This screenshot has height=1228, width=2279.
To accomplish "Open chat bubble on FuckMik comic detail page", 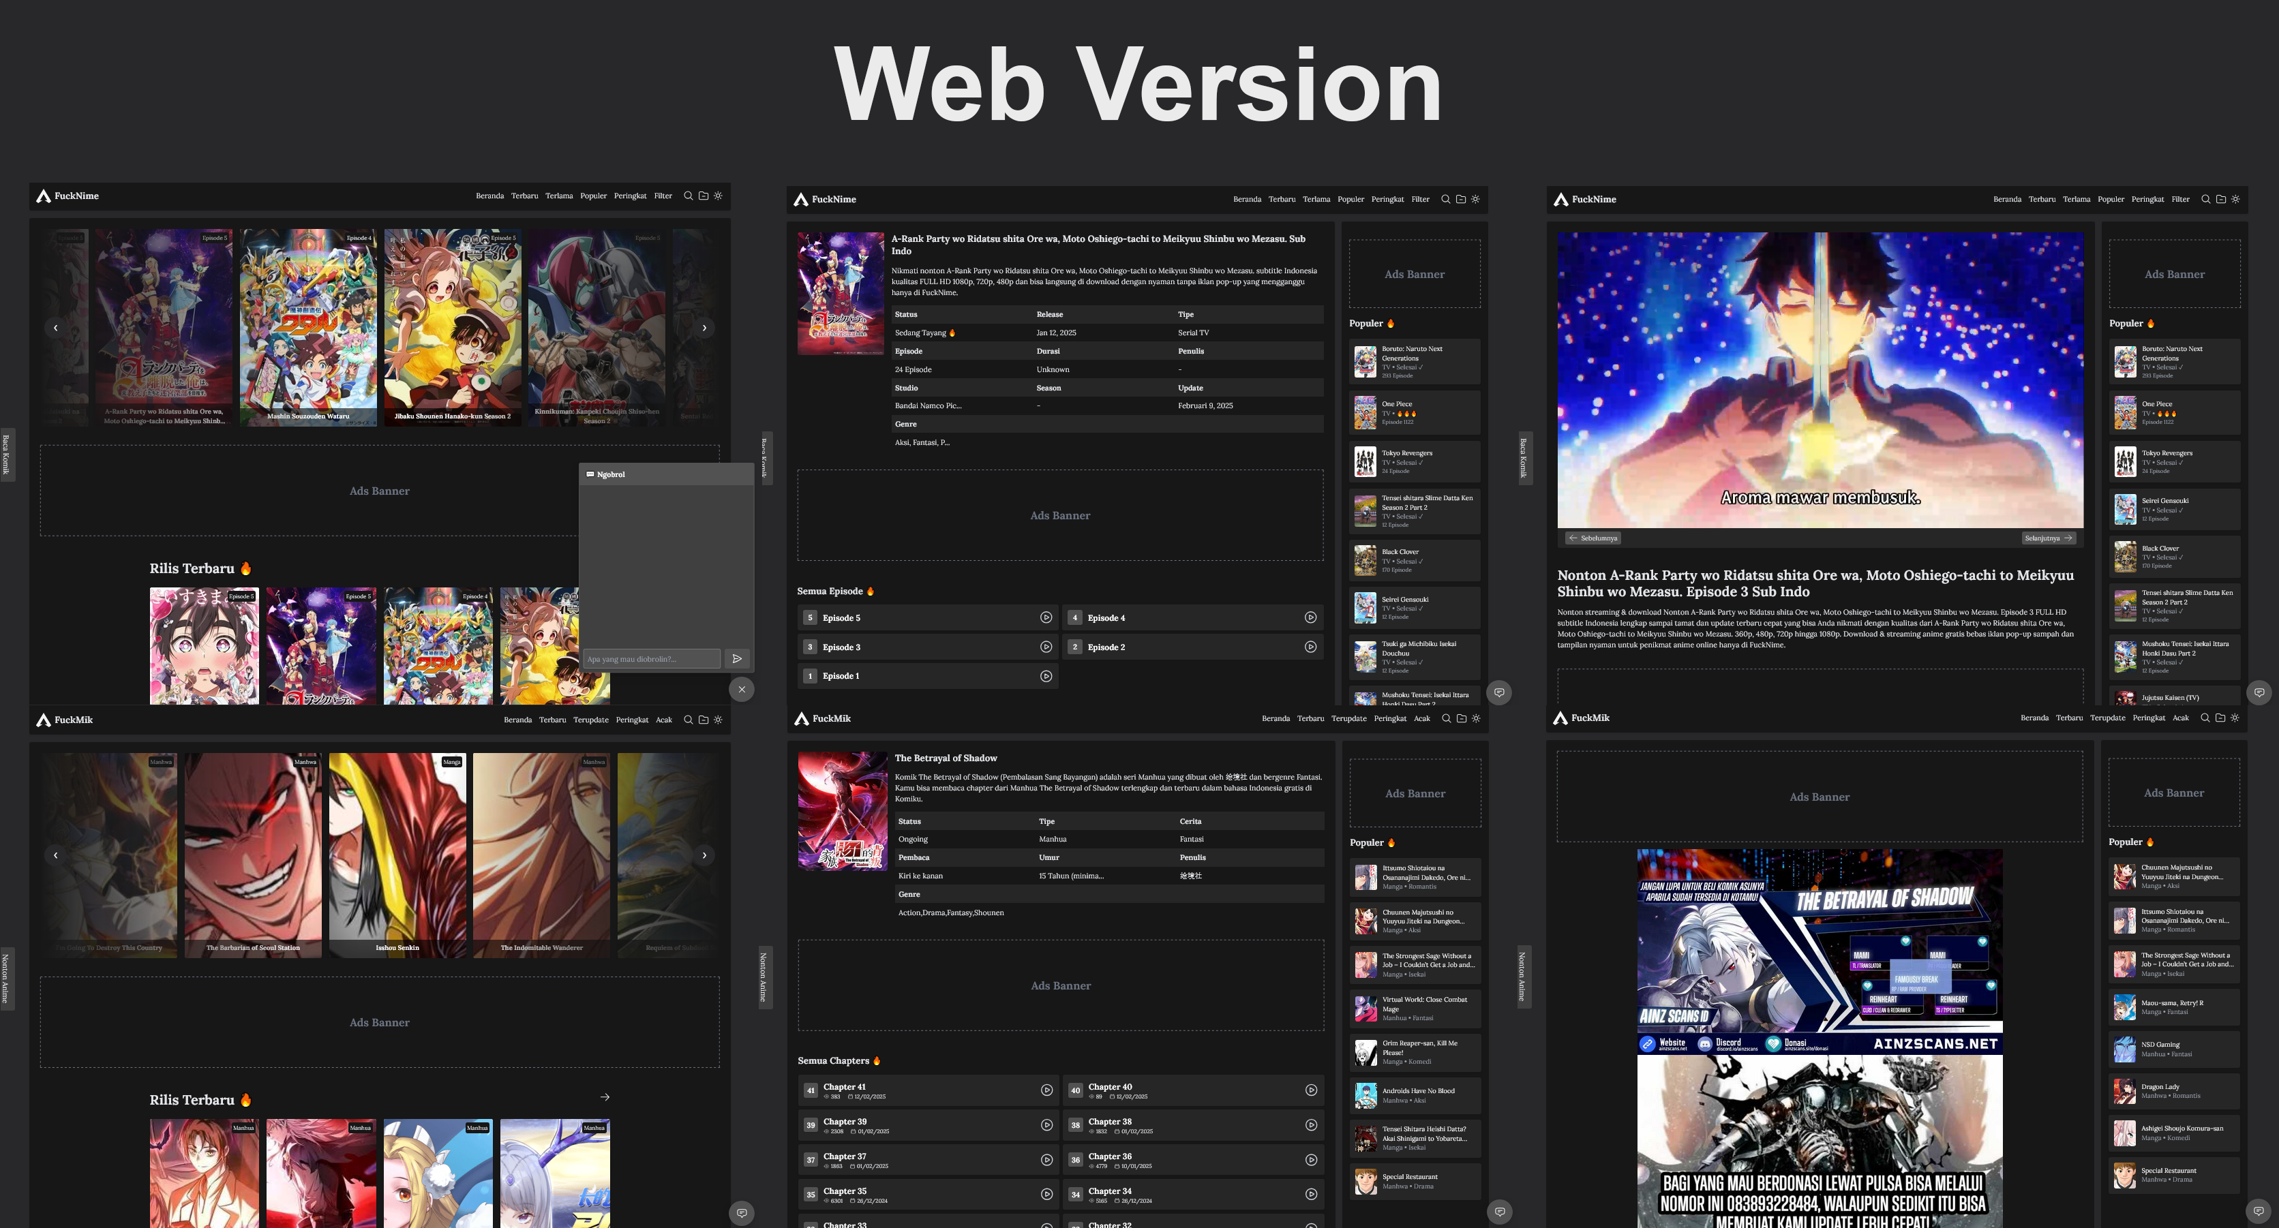I will [1500, 1212].
